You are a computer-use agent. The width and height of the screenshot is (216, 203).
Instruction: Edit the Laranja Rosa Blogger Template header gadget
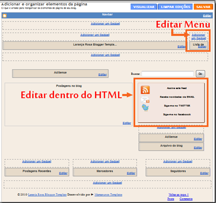coord(181,46)
